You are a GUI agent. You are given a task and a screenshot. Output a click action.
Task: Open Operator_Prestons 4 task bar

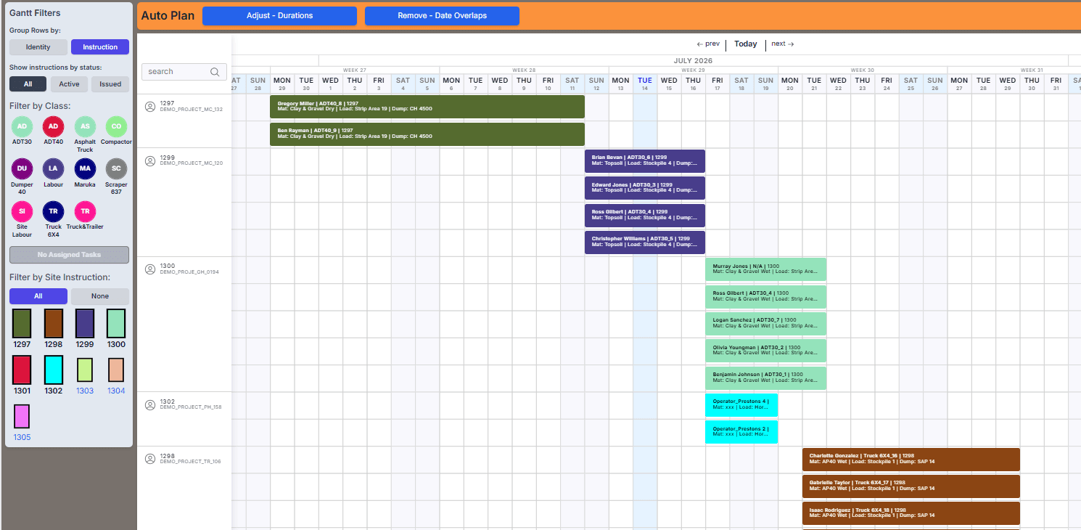click(741, 405)
